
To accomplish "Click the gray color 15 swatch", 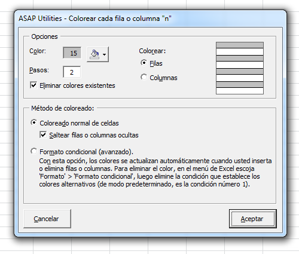I will [72, 53].
